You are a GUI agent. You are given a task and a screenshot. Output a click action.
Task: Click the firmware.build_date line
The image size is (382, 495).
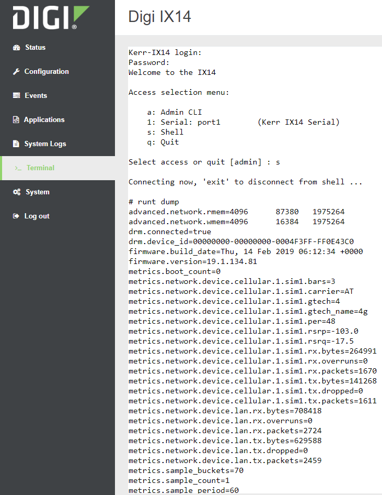point(246,251)
